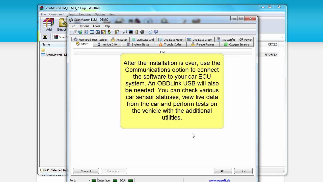
Task: Click the Name column header in WinRAR
Action: pos(53,44)
